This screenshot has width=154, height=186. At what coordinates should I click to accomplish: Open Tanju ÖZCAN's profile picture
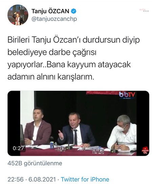tap(18, 15)
